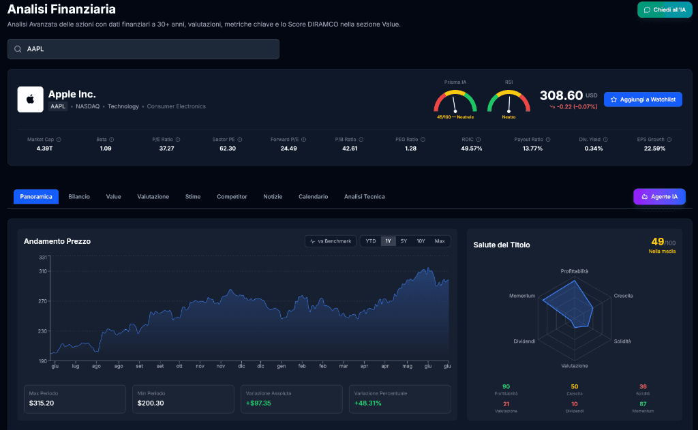Select the 5Y time range
698x430 pixels.
[404, 241]
